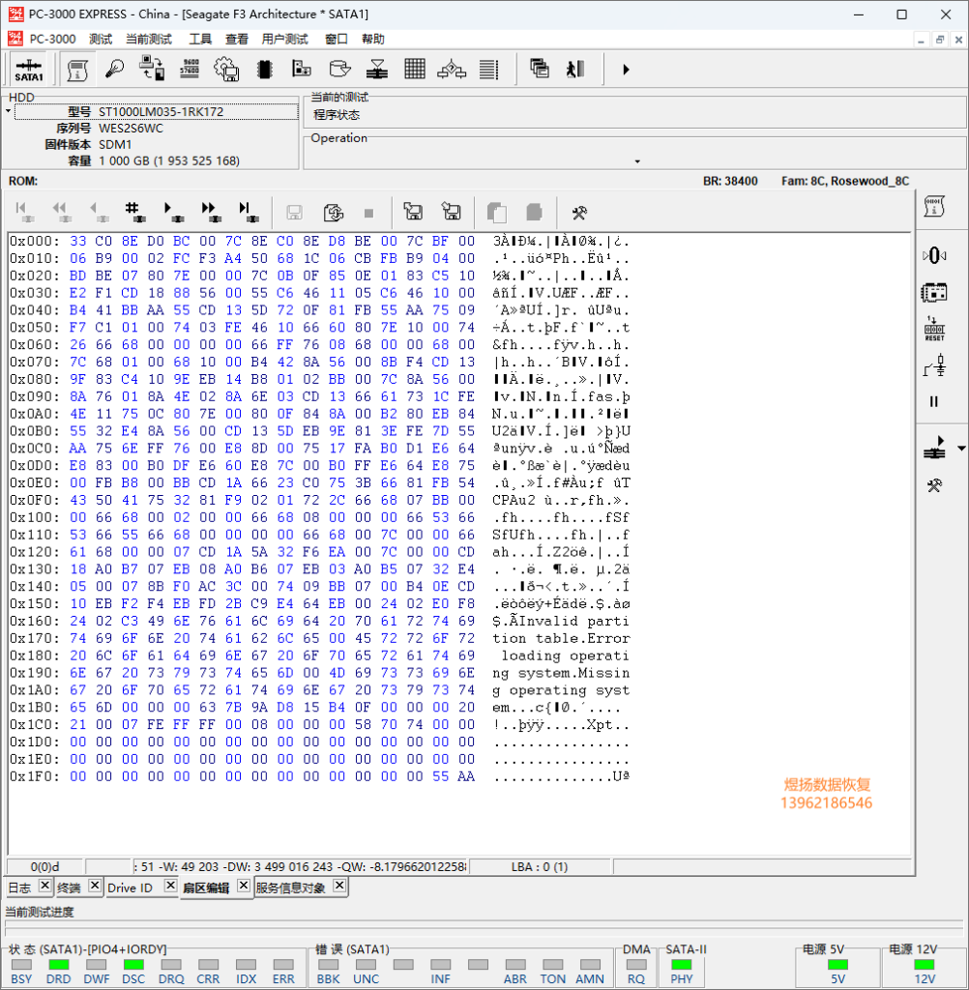Image resolution: width=969 pixels, height=990 pixels.
Task: Click the grey stop square in editor toolbar
Action: pos(368,214)
